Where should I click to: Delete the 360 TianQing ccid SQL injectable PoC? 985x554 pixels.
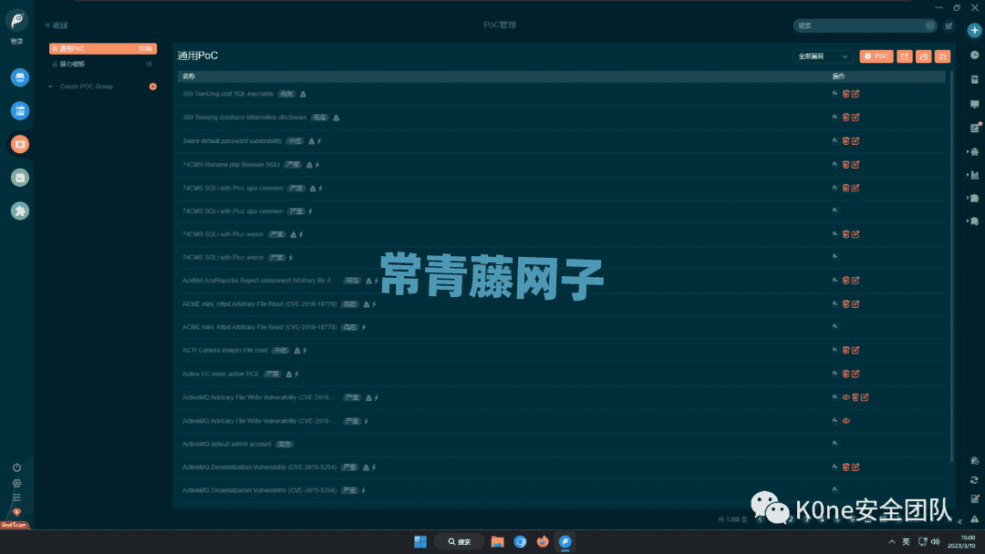(x=845, y=94)
